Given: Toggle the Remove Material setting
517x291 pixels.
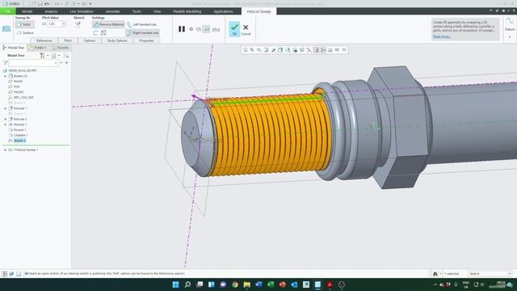Looking at the screenshot, I should 108,24.
